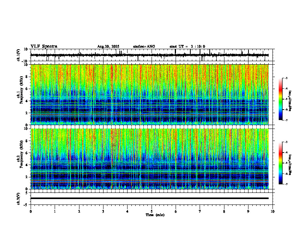Click the "VLF Spectra" title text
307x237 pixels.
point(44,46)
